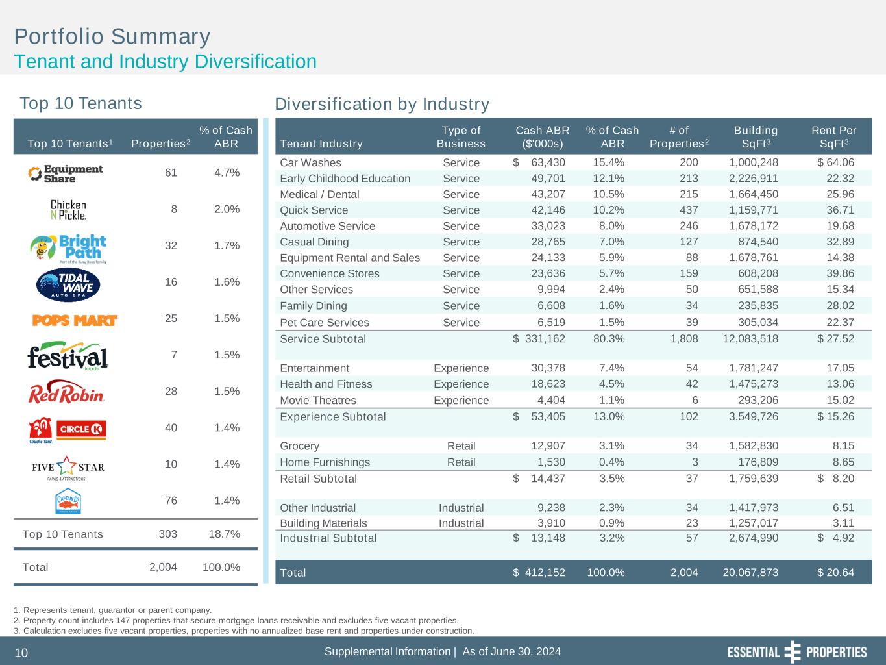Select the Cash ABR column header
The height and width of the screenshot is (665, 886).
click(542, 137)
